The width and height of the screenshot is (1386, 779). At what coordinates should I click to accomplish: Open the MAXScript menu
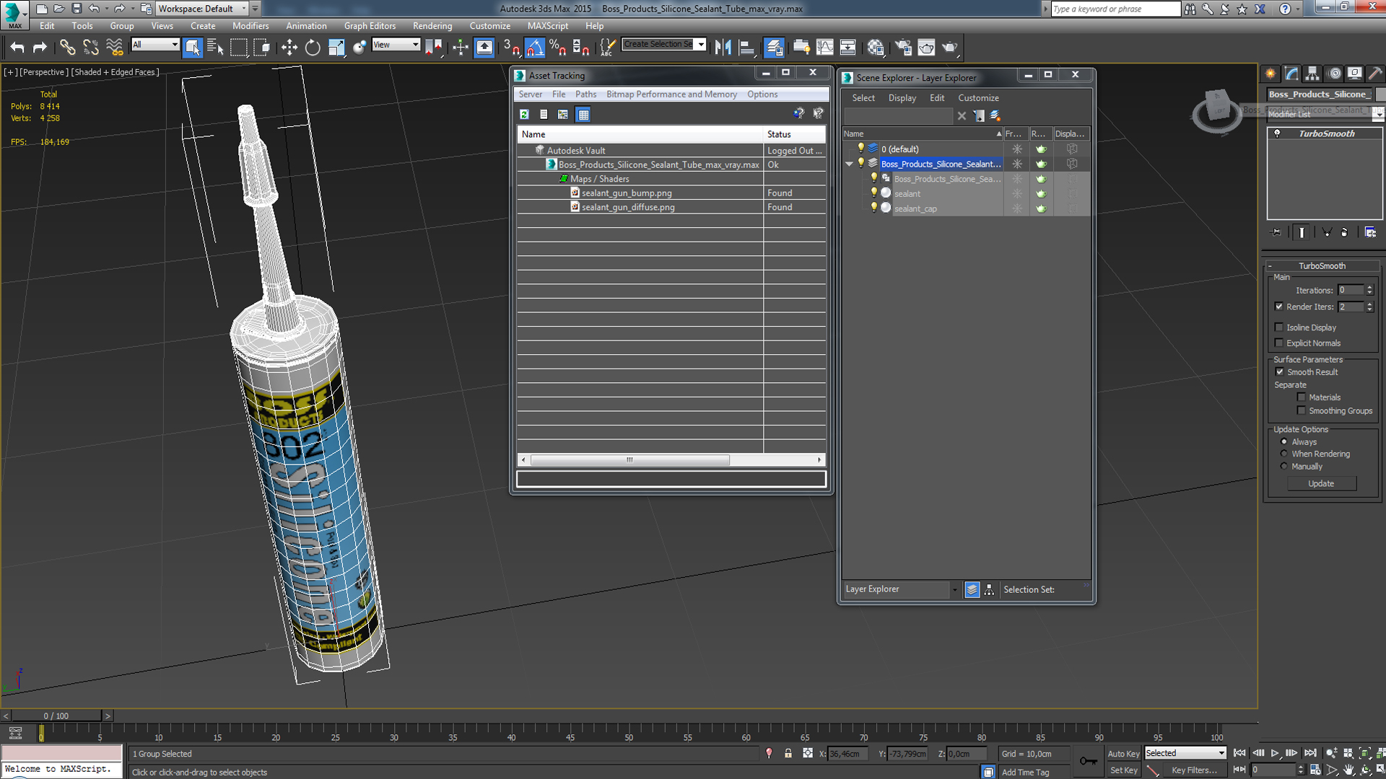tap(547, 26)
